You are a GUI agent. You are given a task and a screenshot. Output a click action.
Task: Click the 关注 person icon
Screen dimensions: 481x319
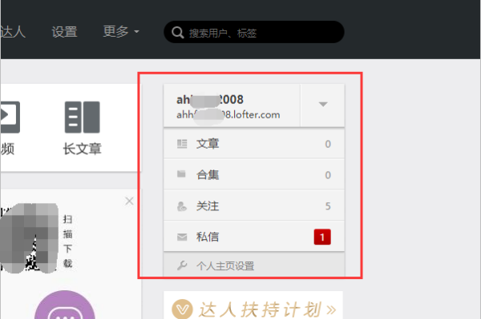pos(182,206)
